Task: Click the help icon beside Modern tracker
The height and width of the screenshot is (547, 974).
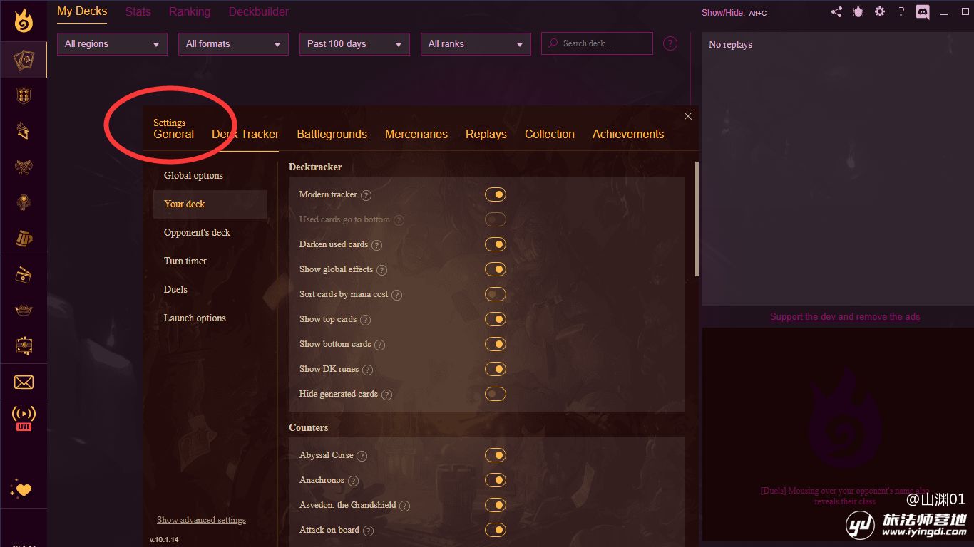Action: (x=366, y=195)
